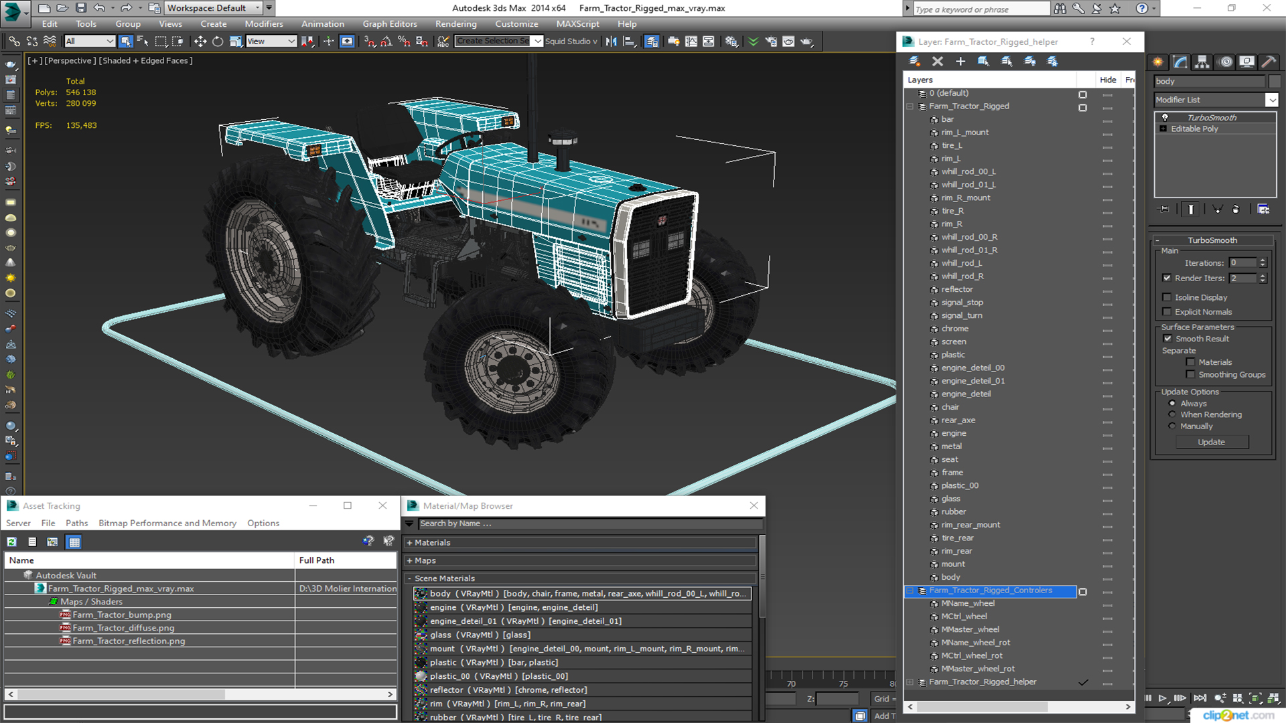Image resolution: width=1286 pixels, height=723 pixels.
Task: Click the body object color swatch
Action: 1275,81
